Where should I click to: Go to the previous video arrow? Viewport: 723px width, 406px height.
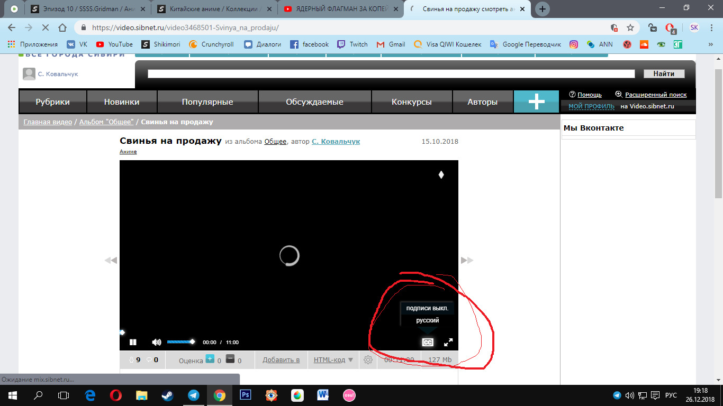tap(111, 260)
